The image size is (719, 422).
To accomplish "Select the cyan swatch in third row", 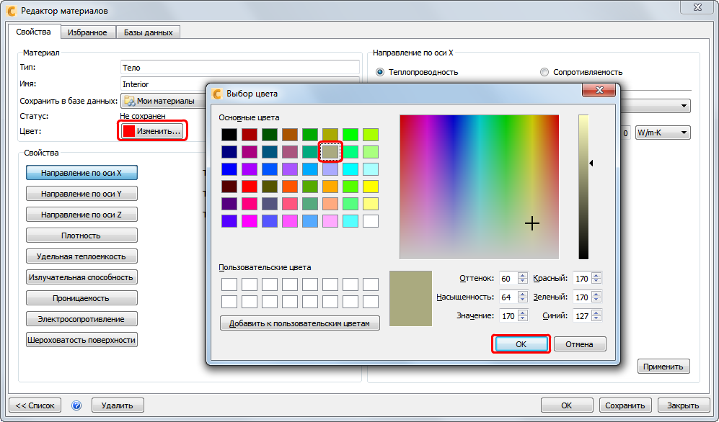I will pos(350,169).
